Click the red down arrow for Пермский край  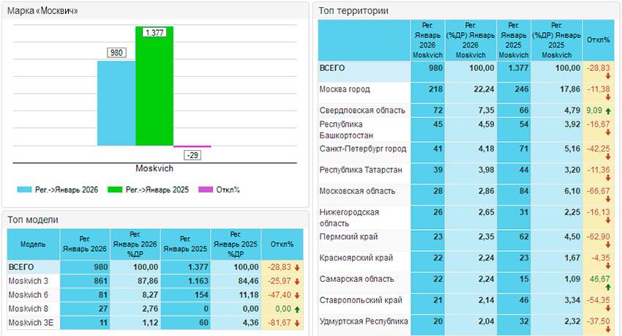coord(607,245)
